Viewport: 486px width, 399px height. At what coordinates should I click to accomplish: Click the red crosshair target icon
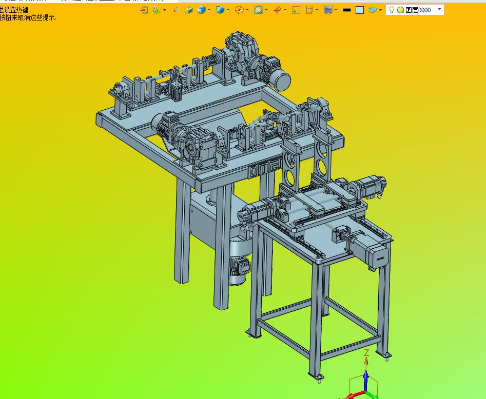tap(278, 10)
